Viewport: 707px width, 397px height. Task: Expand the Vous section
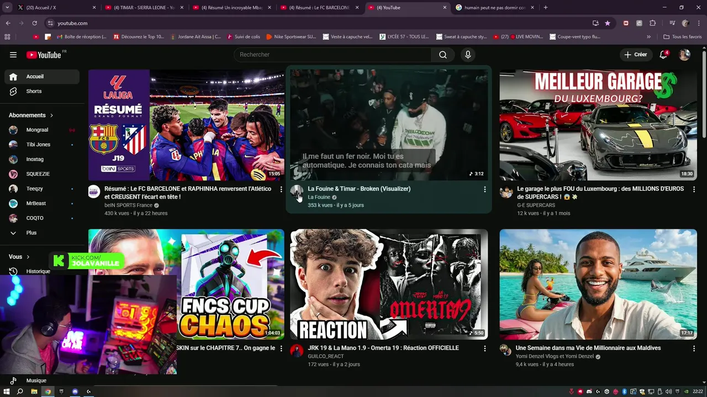pyautogui.click(x=19, y=257)
